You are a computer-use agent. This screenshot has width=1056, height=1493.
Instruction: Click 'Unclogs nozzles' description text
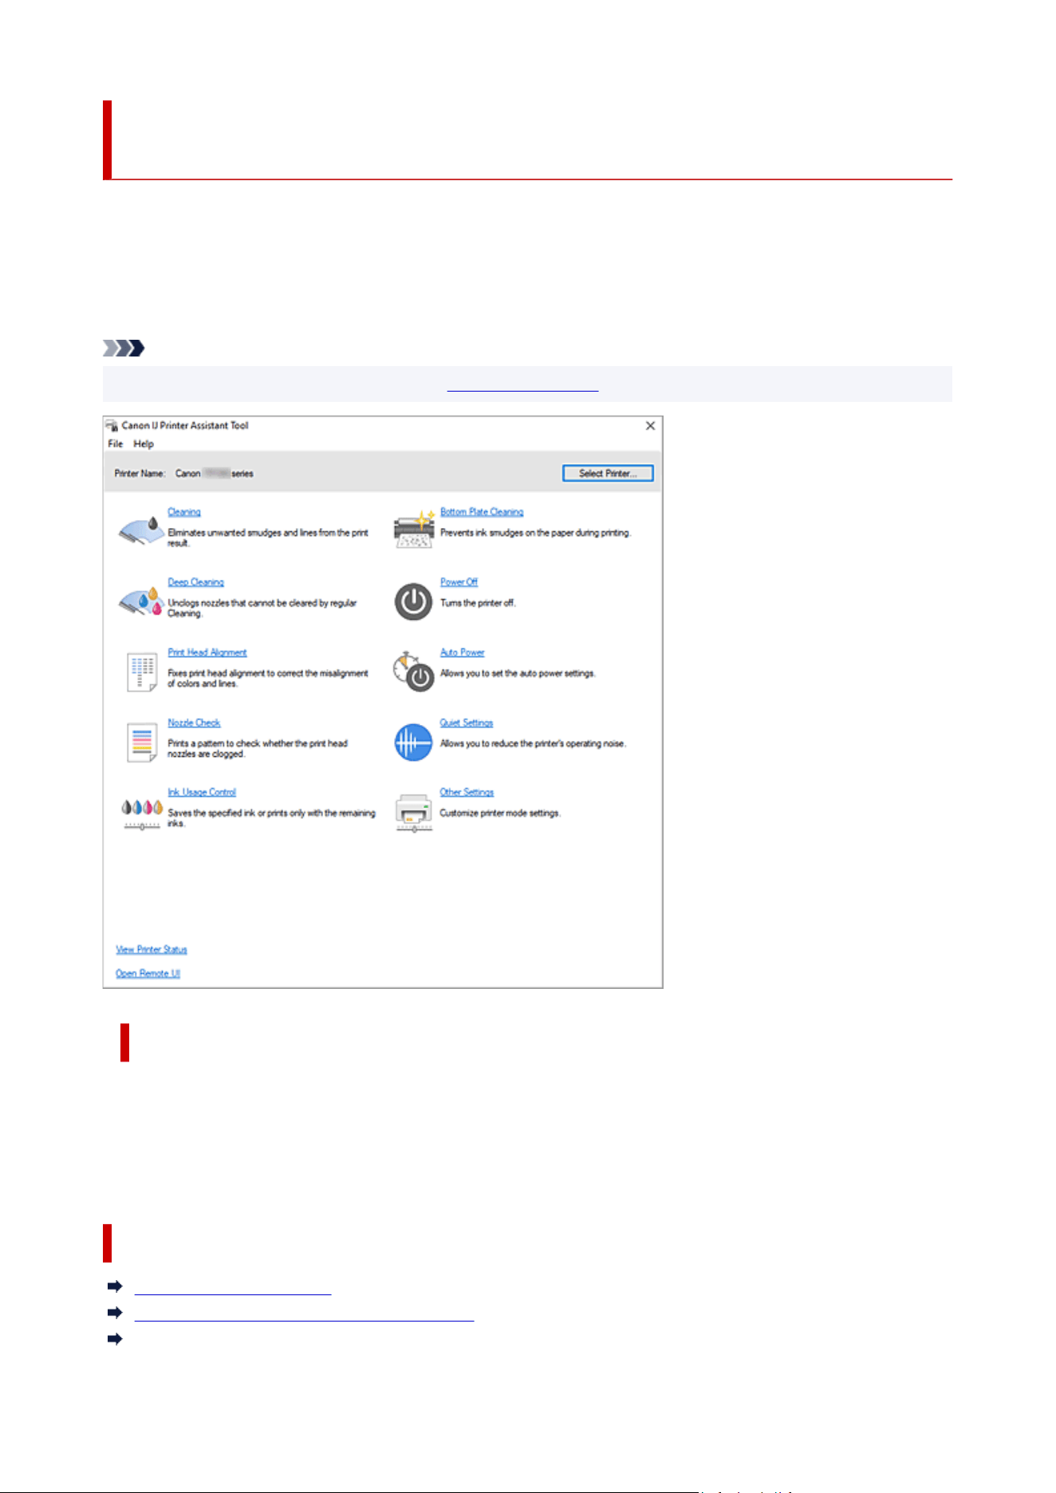click(262, 608)
